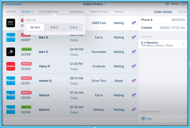
Task: Click the Uber Eats source logo
Action: pos(11,23)
